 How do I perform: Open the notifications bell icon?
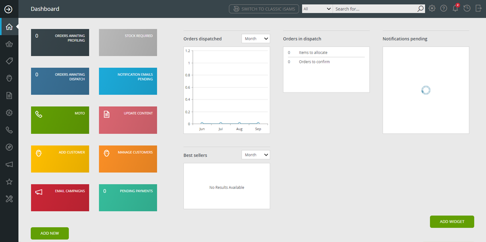coord(455,9)
